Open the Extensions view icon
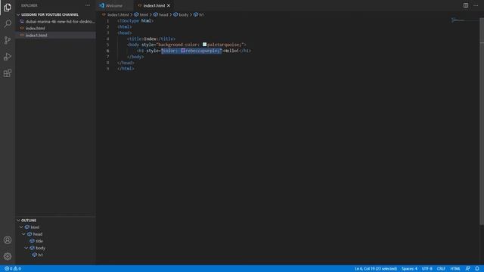The height and width of the screenshot is (272, 484). click(x=8, y=73)
